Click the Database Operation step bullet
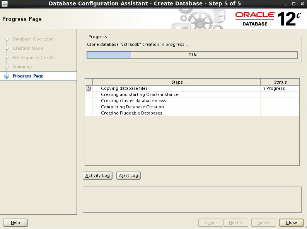 pyautogui.click(x=7, y=39)
